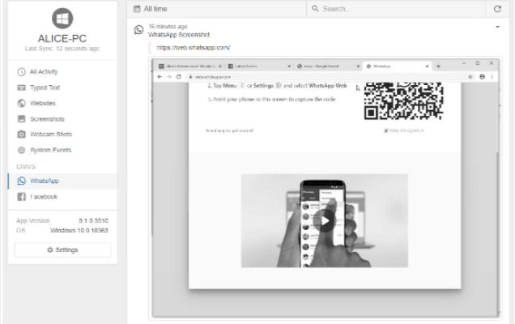This screenshot has height=324, width=515.
Task: Click the Last Sync status text
Action: point(62,49)
